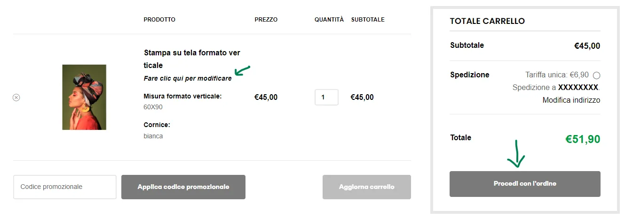Click the green arrow beside the modify link

tap(242, 71)
